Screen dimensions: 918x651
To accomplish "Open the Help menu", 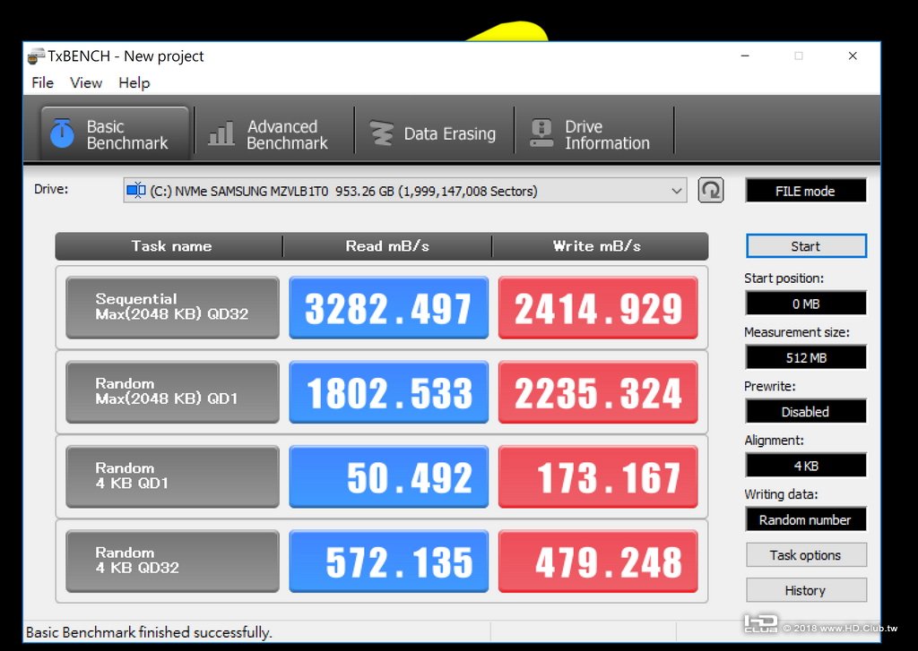I will tap(134, 83).
